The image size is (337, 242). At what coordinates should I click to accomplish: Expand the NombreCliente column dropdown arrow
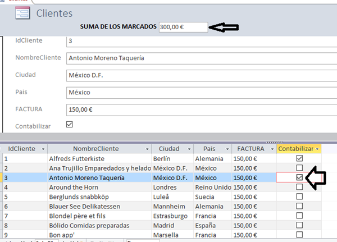(147, 149)
